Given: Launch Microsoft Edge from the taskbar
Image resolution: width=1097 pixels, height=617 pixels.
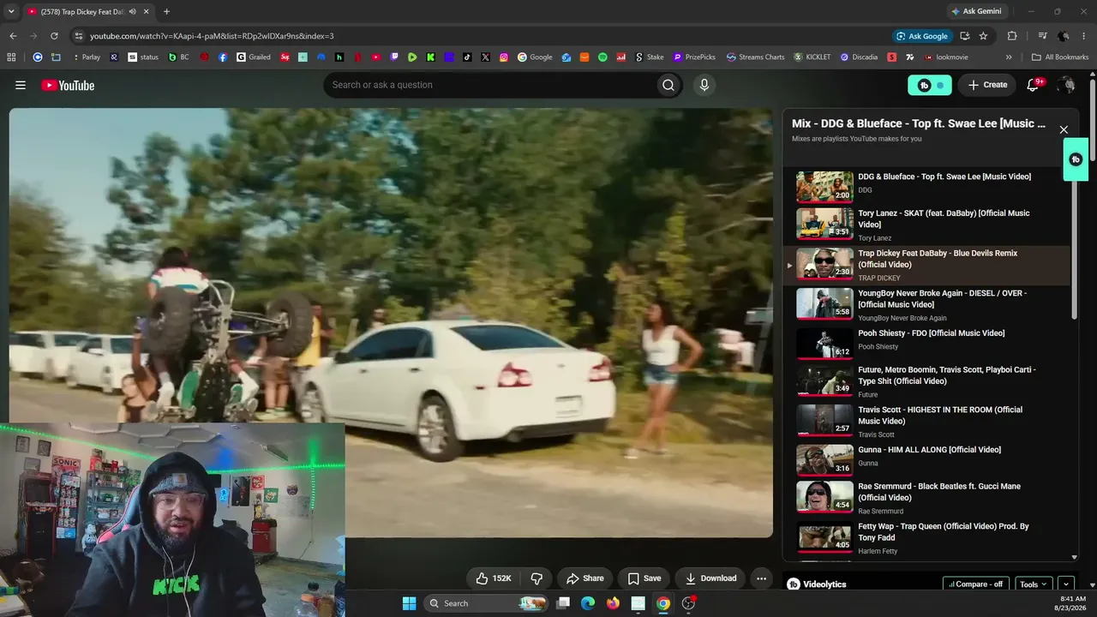Looking at the screenshot, I should (x=588, y=603).
